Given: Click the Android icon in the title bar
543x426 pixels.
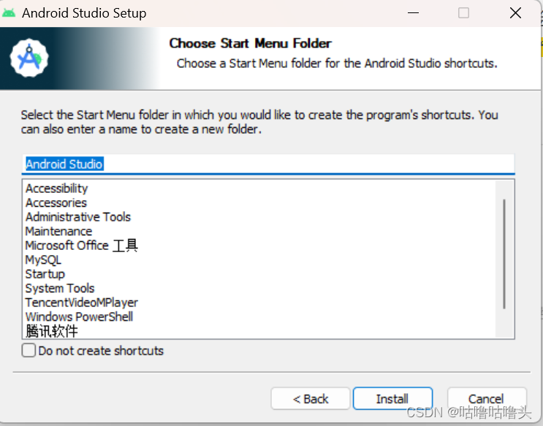Looking at the screenshot, I should [x=9, y=13].
